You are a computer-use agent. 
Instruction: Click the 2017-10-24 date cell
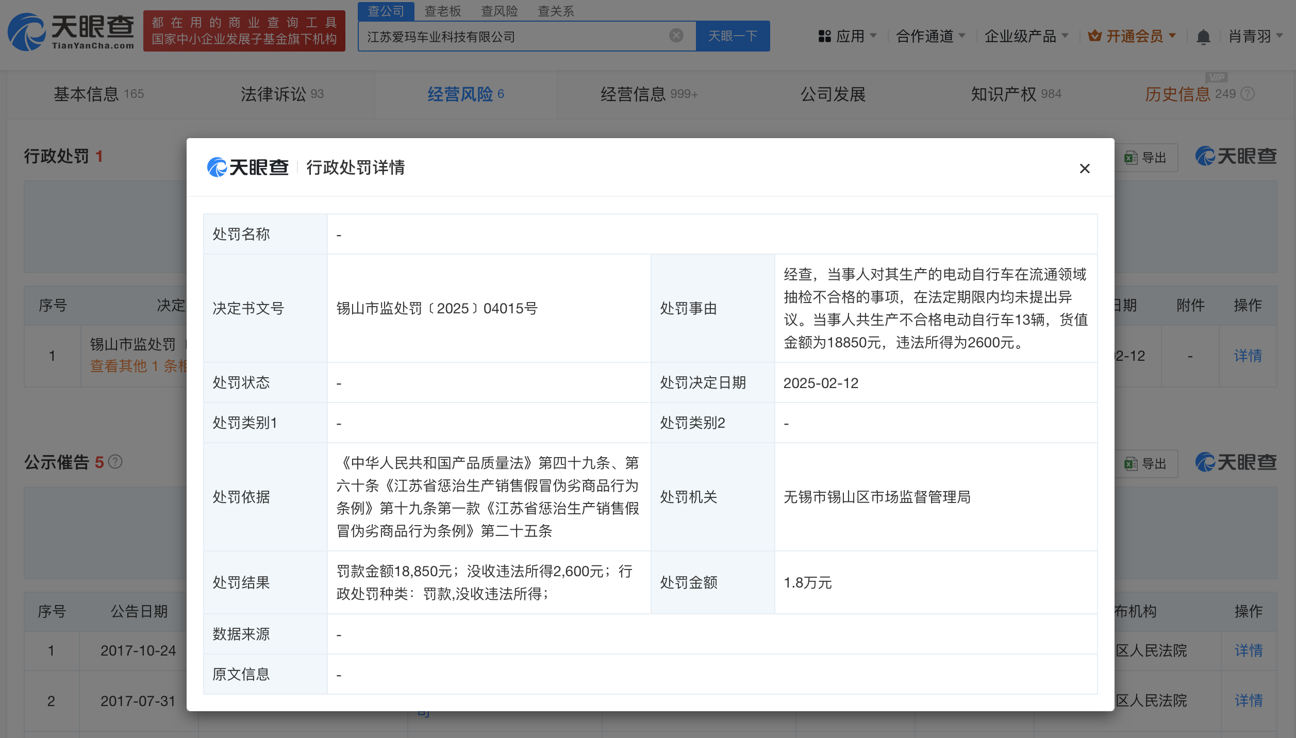138,650
